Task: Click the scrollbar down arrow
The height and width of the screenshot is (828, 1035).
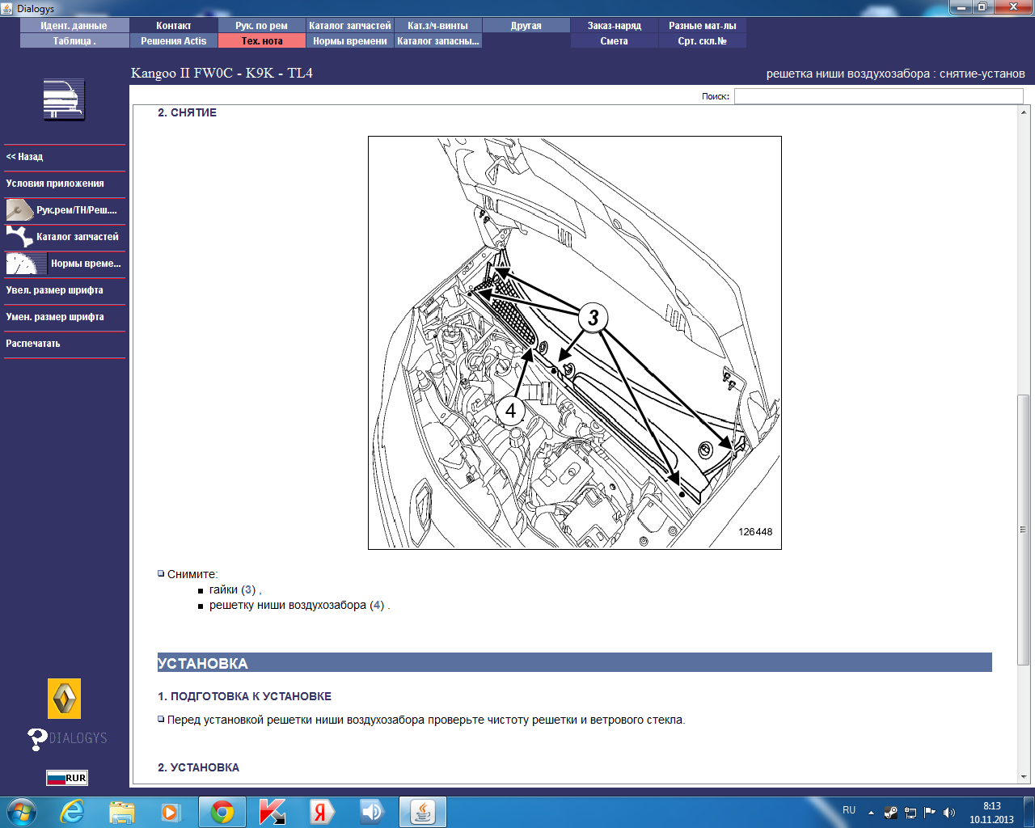Action: [1023, 776]
